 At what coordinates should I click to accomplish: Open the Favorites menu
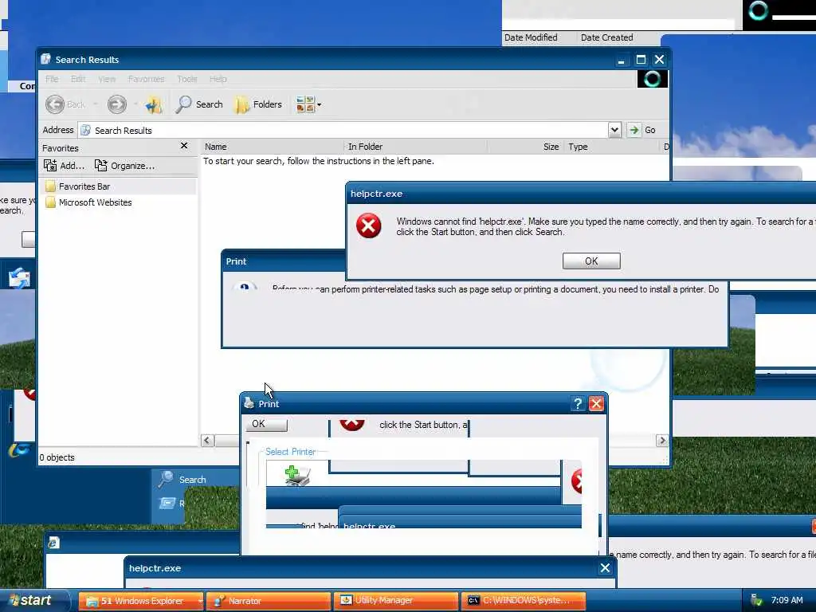[147, 79]
